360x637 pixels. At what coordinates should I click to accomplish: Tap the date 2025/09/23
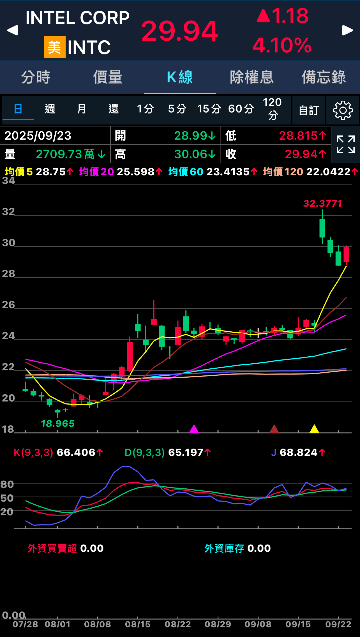coord(38,136)
